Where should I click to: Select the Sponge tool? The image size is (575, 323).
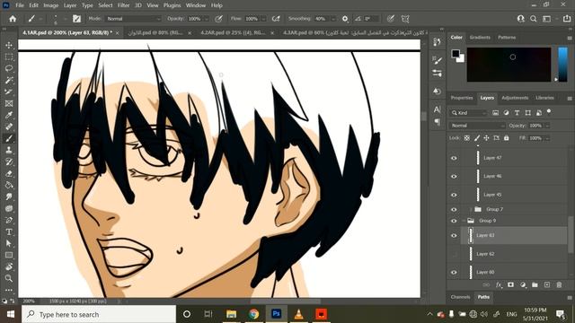coord(9,209)
